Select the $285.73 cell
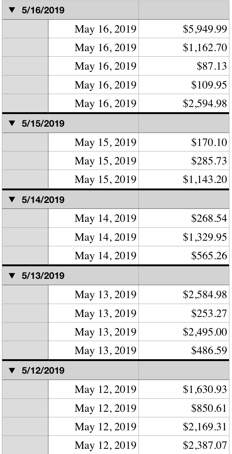Viewport: 232px width, 454px height. click(x=184, y=161)
